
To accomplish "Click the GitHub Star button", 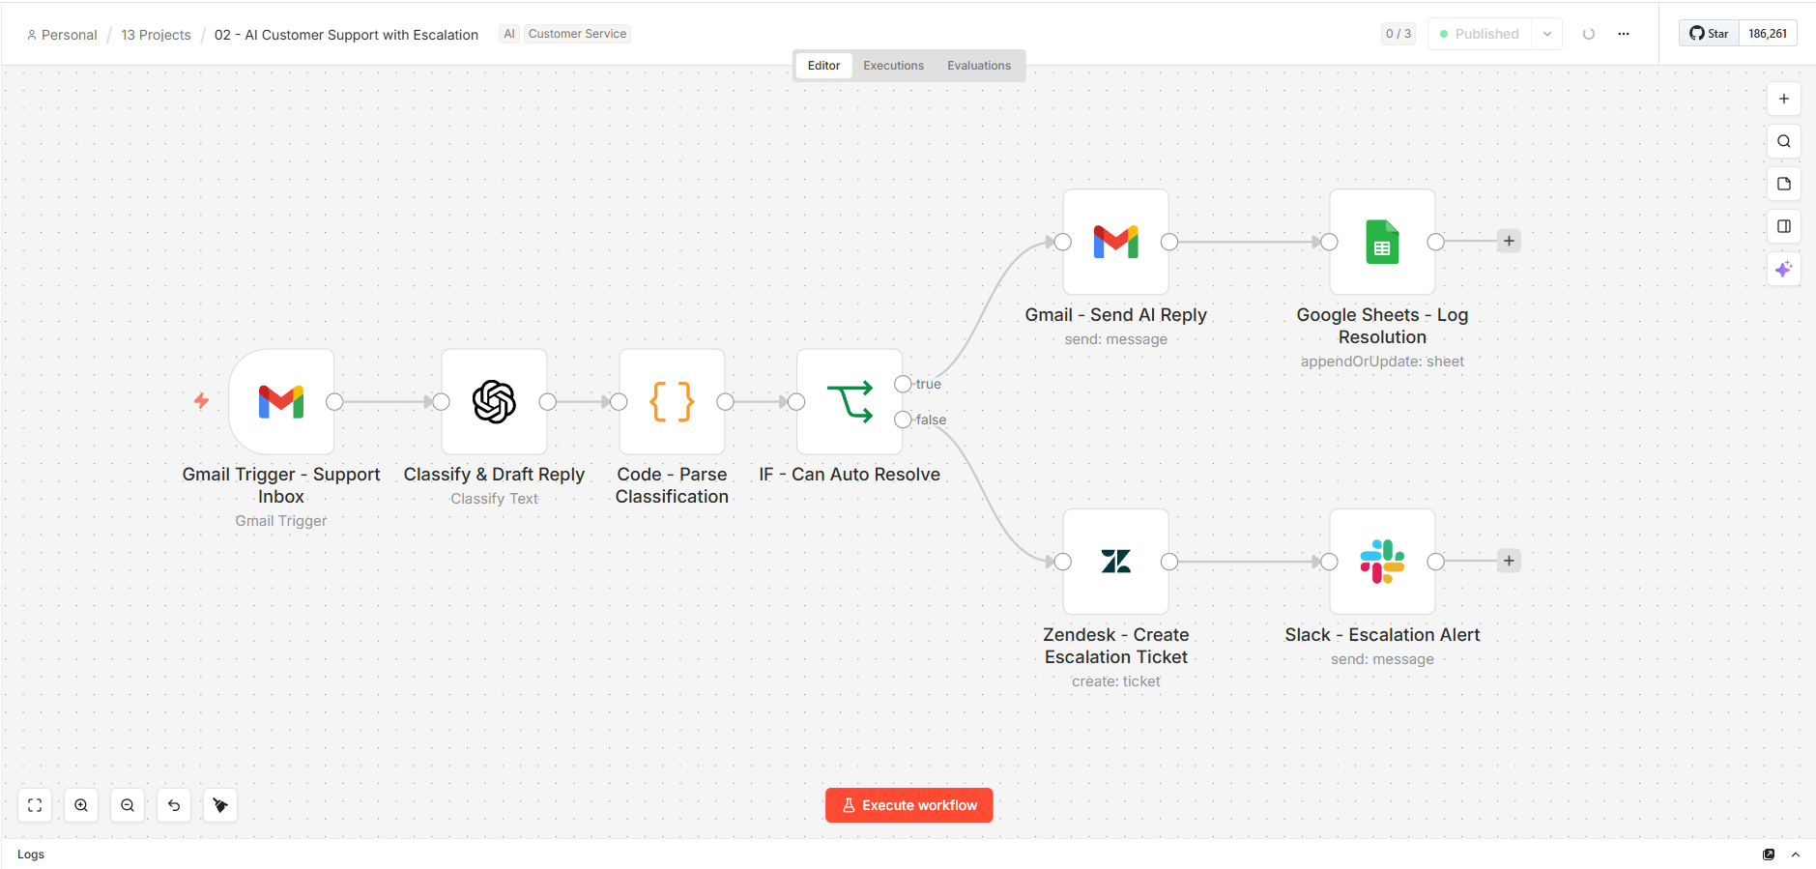I will [x=1709, y=33].
